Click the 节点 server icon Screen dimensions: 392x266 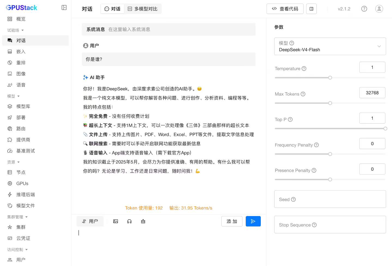pyautogui.click(x=10, y=172)
